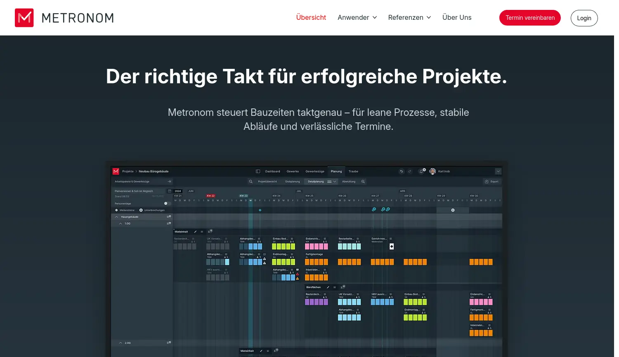This screenshot has width=619, height=357.
Task: Click the zoom-out magnifier icon
Action: 250,181
